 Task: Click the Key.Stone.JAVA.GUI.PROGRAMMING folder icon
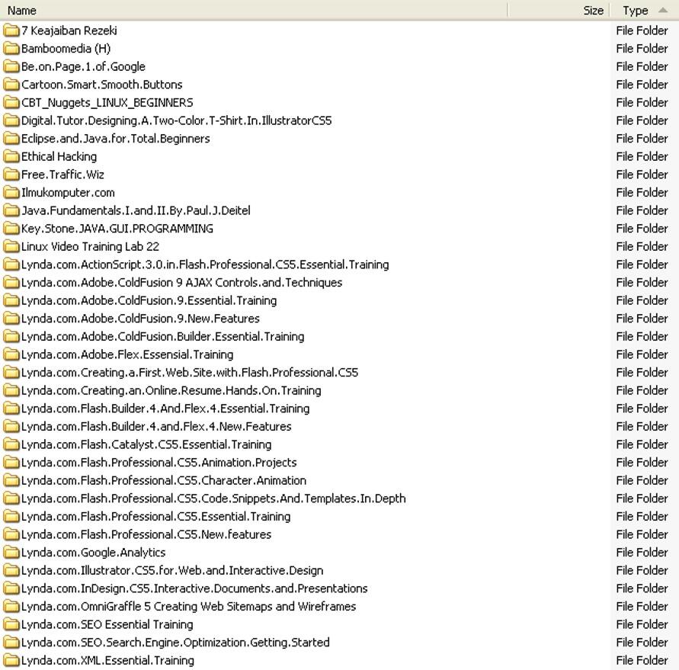11,229
